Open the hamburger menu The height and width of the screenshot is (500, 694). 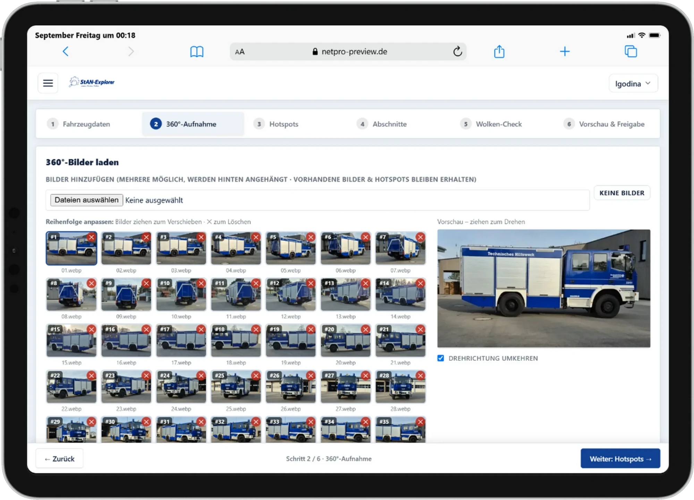coord(48,83)
